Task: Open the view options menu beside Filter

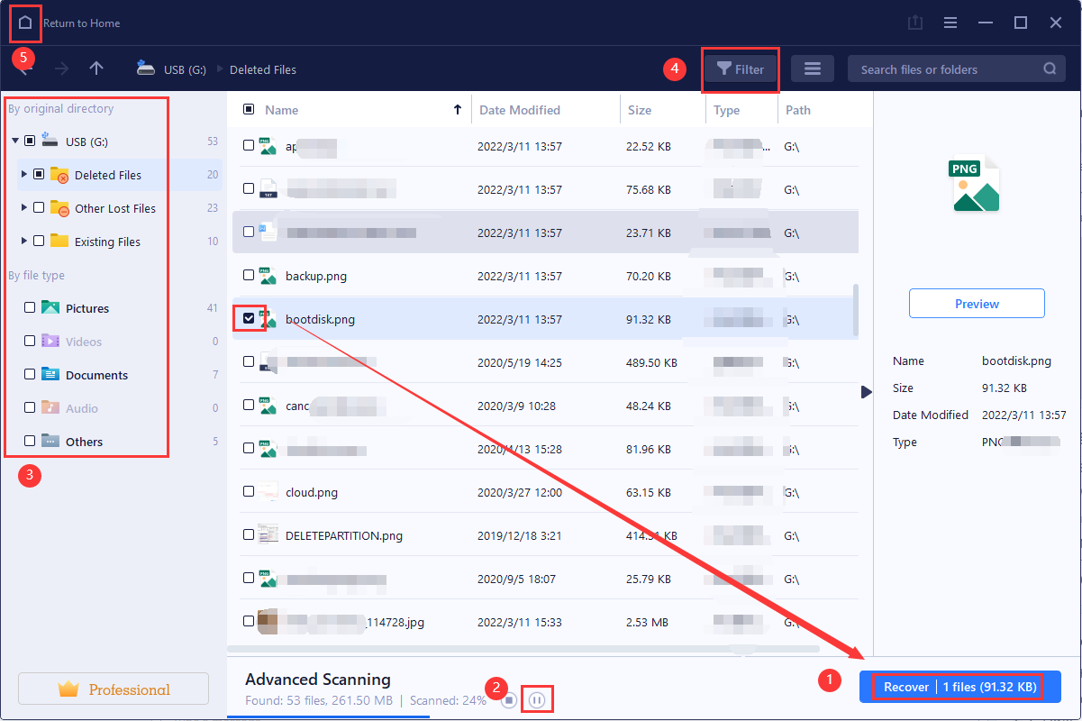Action: [812, 68]
